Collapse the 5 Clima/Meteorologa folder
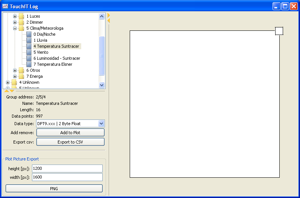 [x=15, y=28]
